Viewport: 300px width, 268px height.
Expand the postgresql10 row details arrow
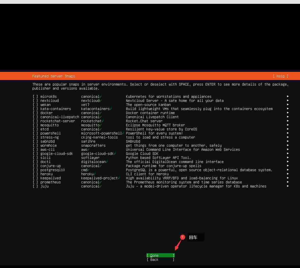288,170
